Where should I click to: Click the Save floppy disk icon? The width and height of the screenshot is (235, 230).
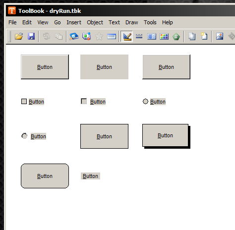coord(31,36)
